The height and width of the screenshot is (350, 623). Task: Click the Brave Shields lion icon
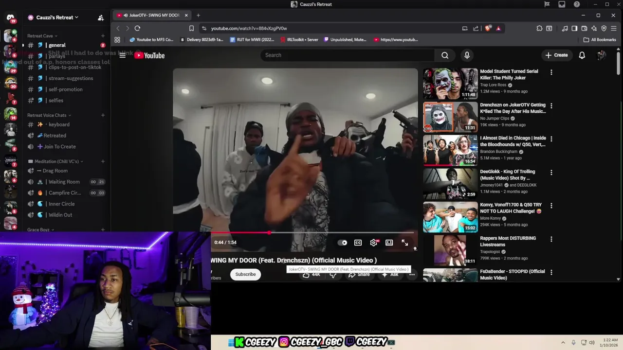pyautogui.click(x=488, y=28)
